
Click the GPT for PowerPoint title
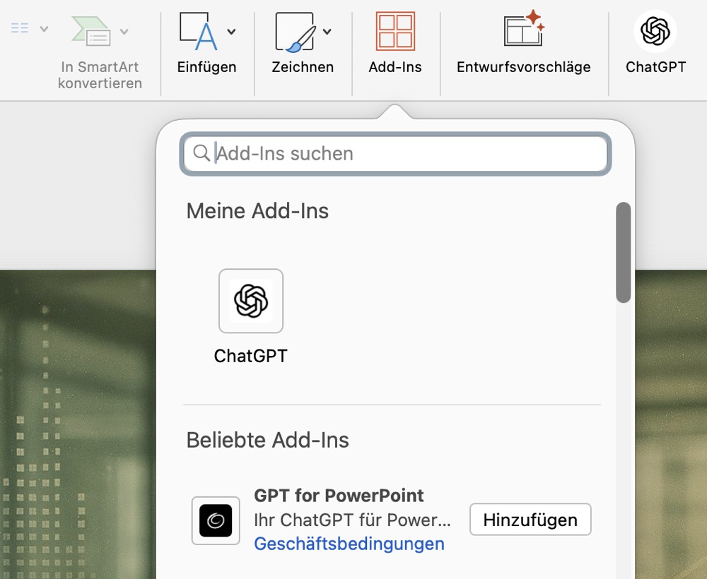(x=339, y=495)
